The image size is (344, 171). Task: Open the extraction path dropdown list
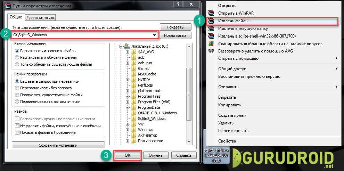[x=154, y=35]
